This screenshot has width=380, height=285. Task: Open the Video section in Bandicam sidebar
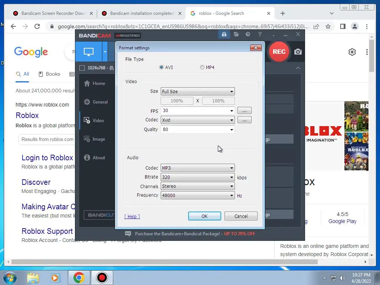click(94, 121)
